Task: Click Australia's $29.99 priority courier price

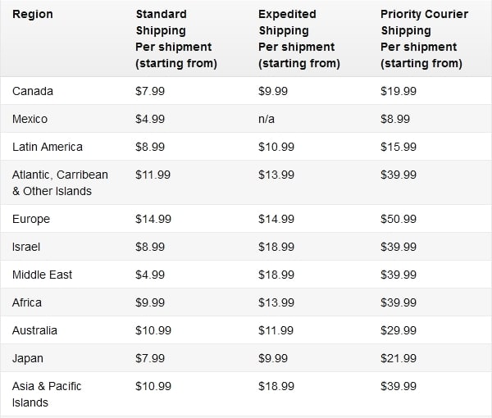Action: (399, 330)
